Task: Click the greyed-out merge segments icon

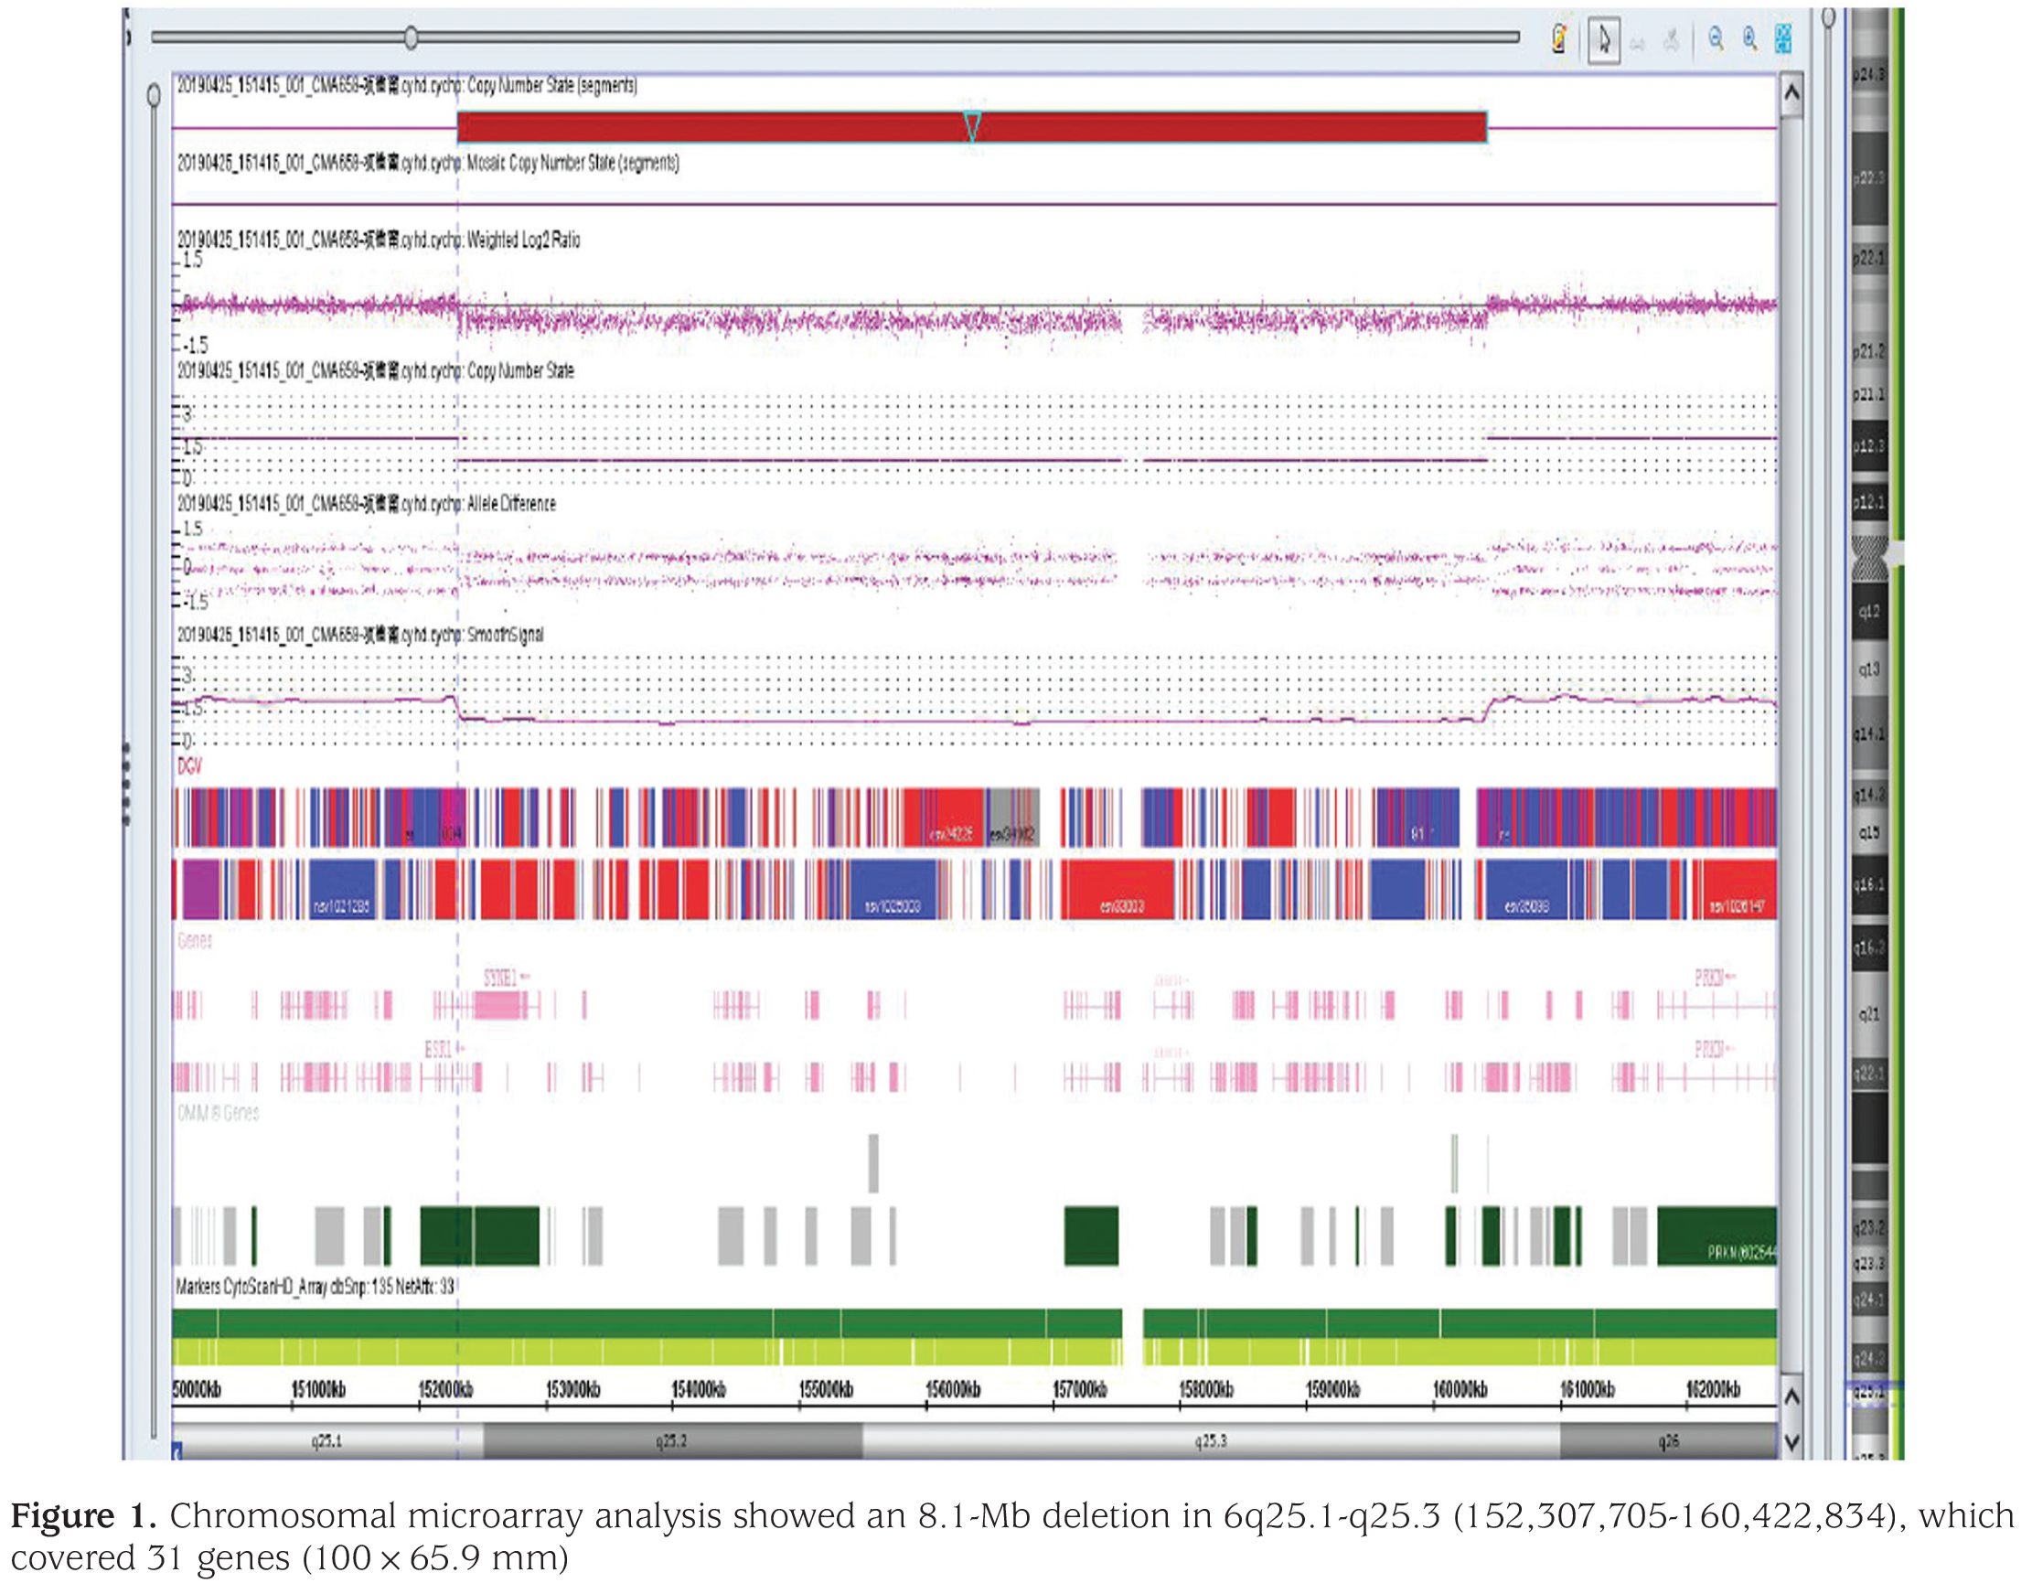Action: tap(1638, 42)
